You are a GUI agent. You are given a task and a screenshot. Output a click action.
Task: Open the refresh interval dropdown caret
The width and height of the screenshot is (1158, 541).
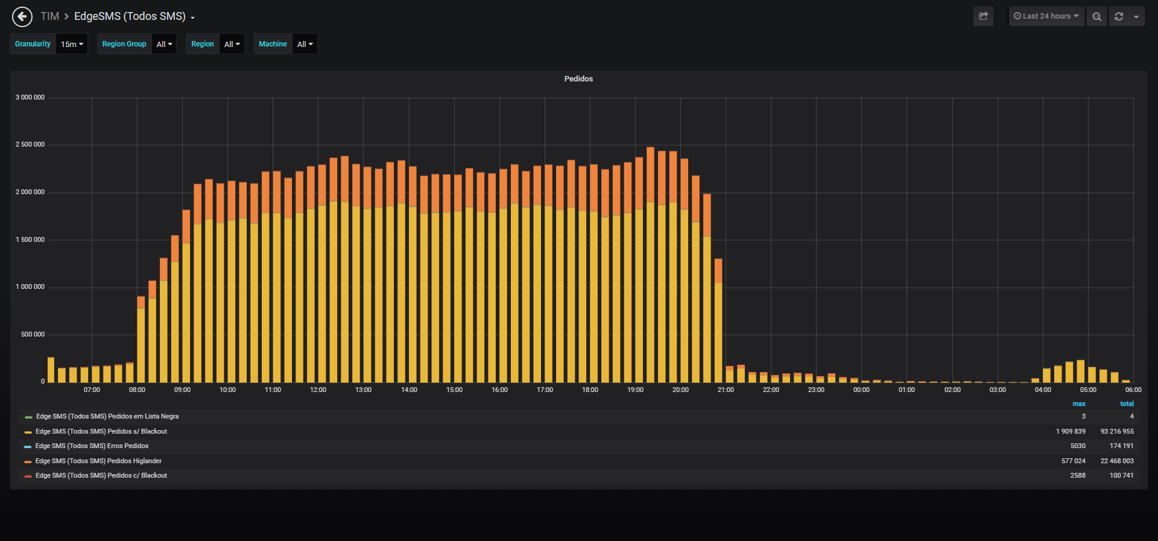coord(1136,16)
